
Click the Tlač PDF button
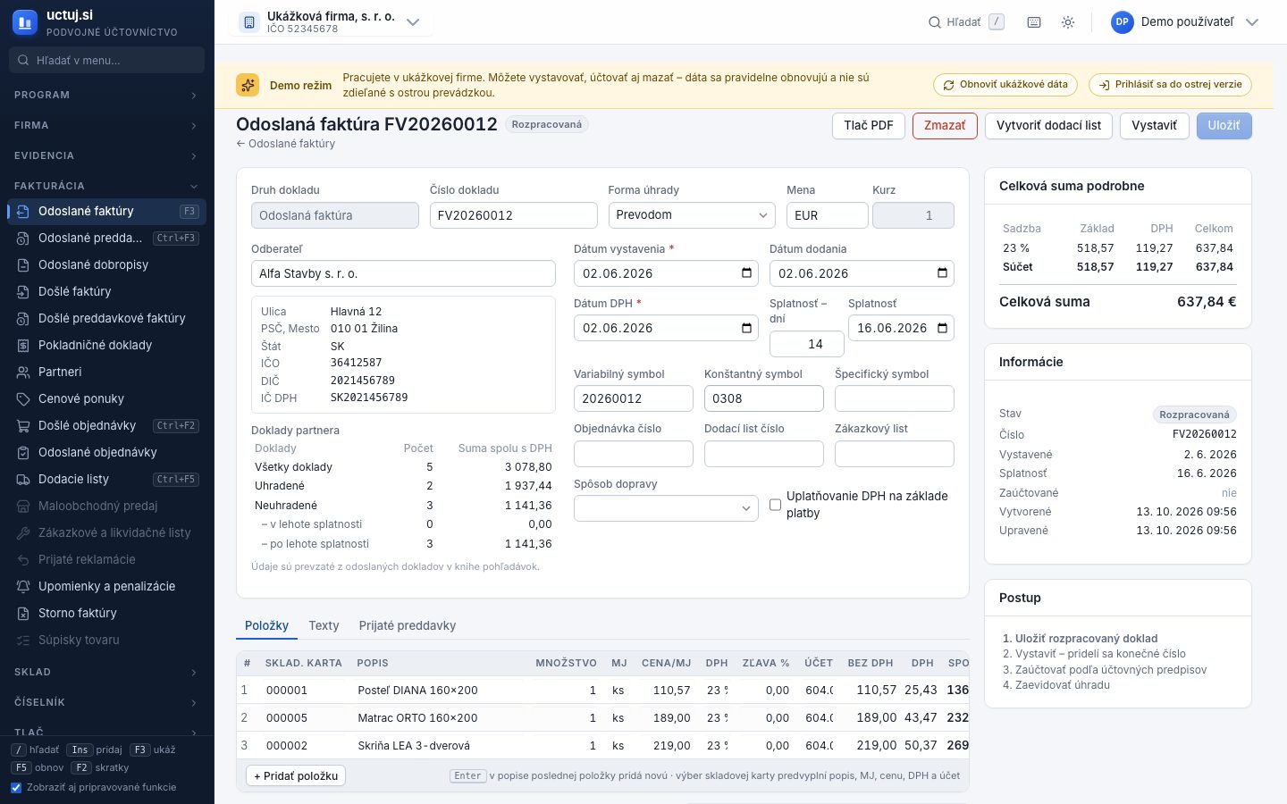pyautogui.click(x=869, y=126)
